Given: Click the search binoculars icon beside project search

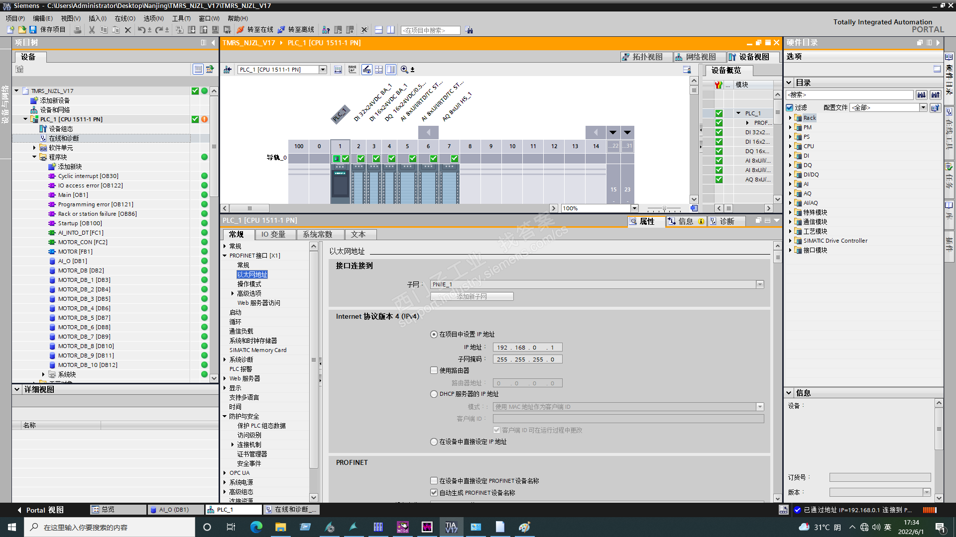Looking at the screenshot, I should pyautogui.click(x=469, y=30).
